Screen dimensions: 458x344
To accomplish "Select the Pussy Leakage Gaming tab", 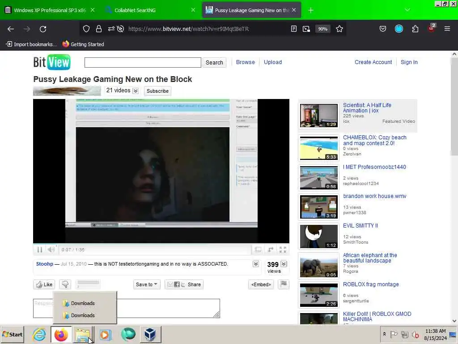I will tap(251, 10).
